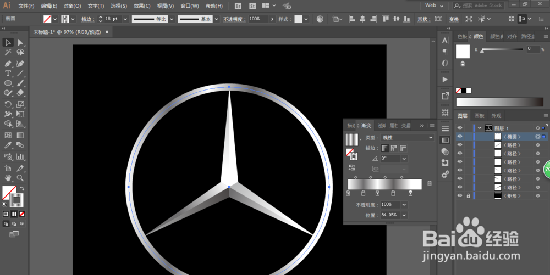Screen dimensions: 550x275
Task: Open the 基本 brush definition dropdown
Action: tap(216, 19)
